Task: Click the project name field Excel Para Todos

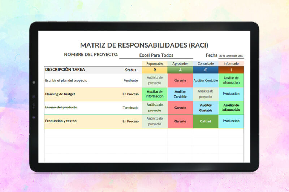Action: click(156, 55)
